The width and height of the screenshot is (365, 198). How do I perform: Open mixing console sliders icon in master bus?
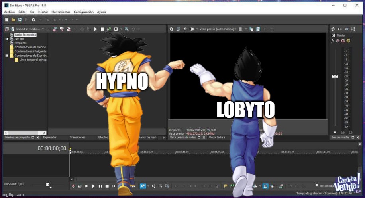(353, 29)
